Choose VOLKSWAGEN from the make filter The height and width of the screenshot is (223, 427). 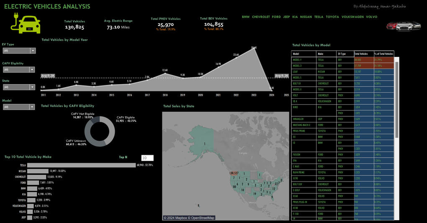(x=352, y=17)
